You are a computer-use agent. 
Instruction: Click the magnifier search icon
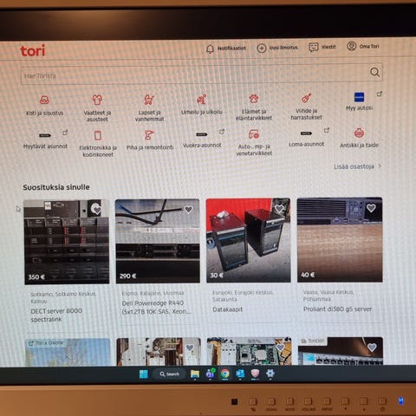pos(374,72)
